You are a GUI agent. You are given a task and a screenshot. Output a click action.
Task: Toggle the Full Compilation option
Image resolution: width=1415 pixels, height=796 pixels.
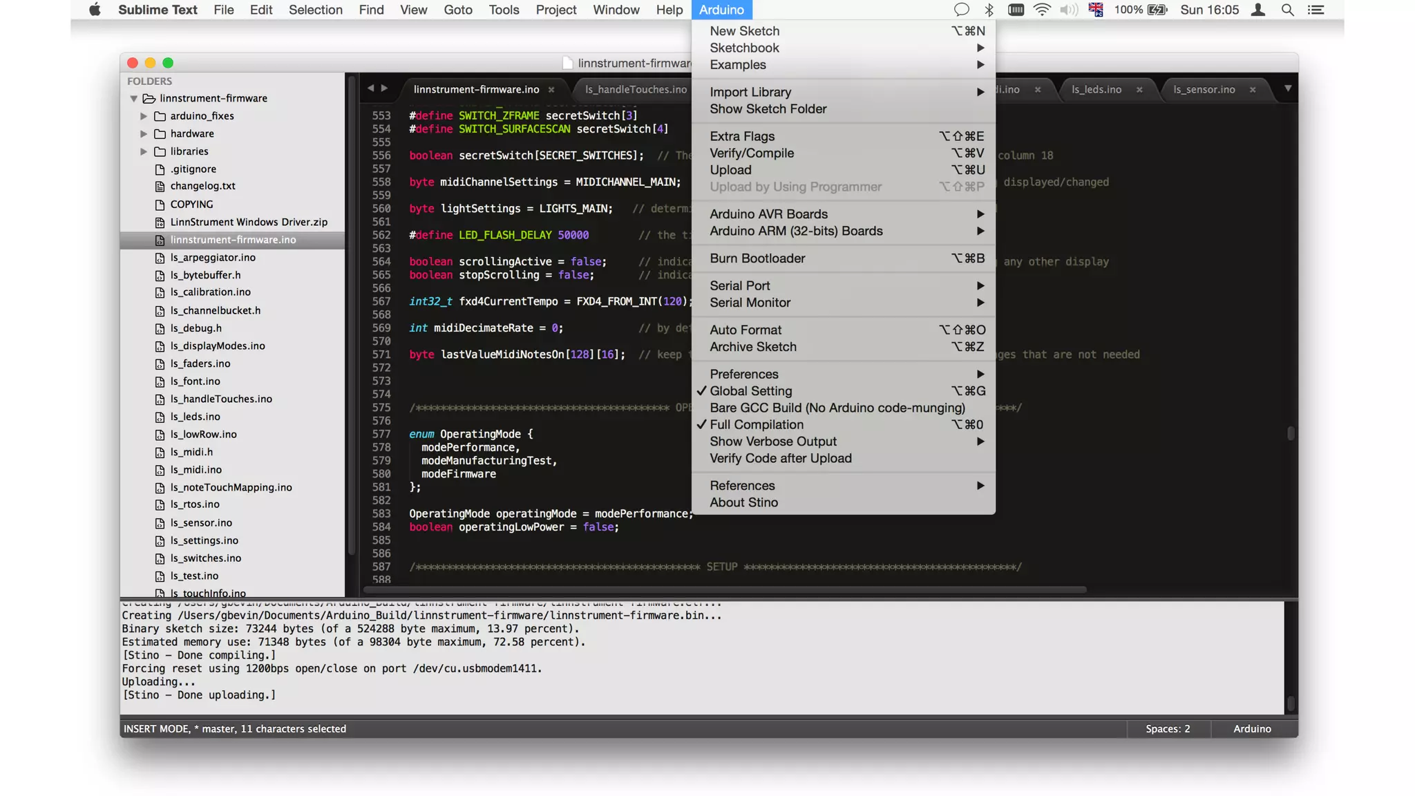click(x=756, y=425)
